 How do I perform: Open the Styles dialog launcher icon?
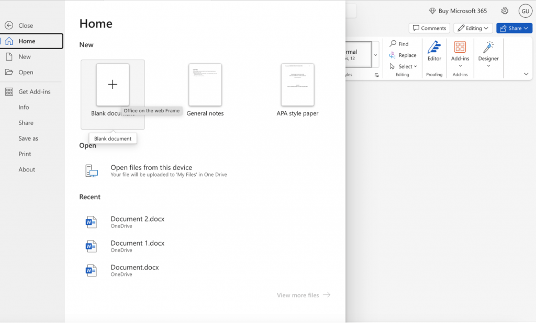(x=377, y=75)
